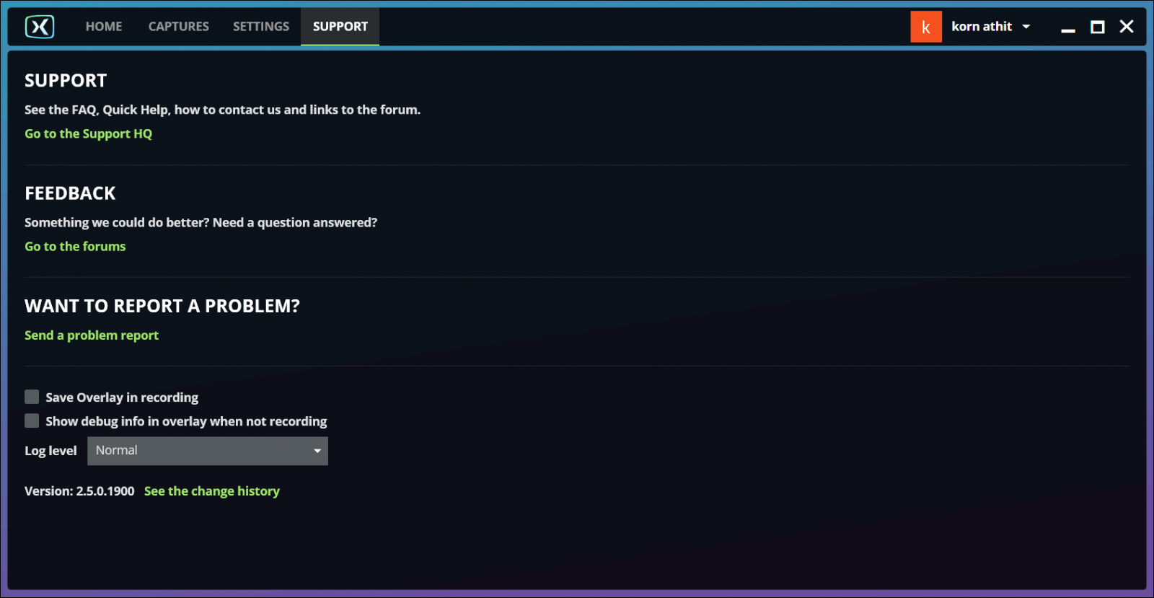Go to the Support HQ link

[88, 133]
